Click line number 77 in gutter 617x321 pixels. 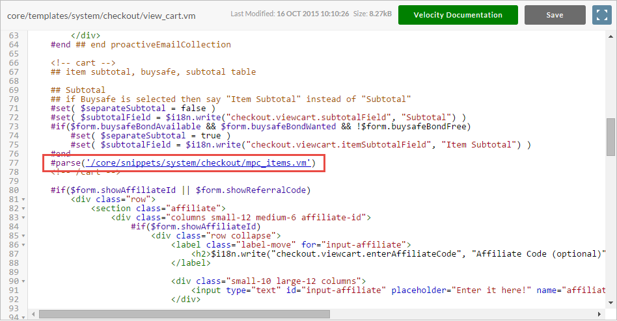14,163
